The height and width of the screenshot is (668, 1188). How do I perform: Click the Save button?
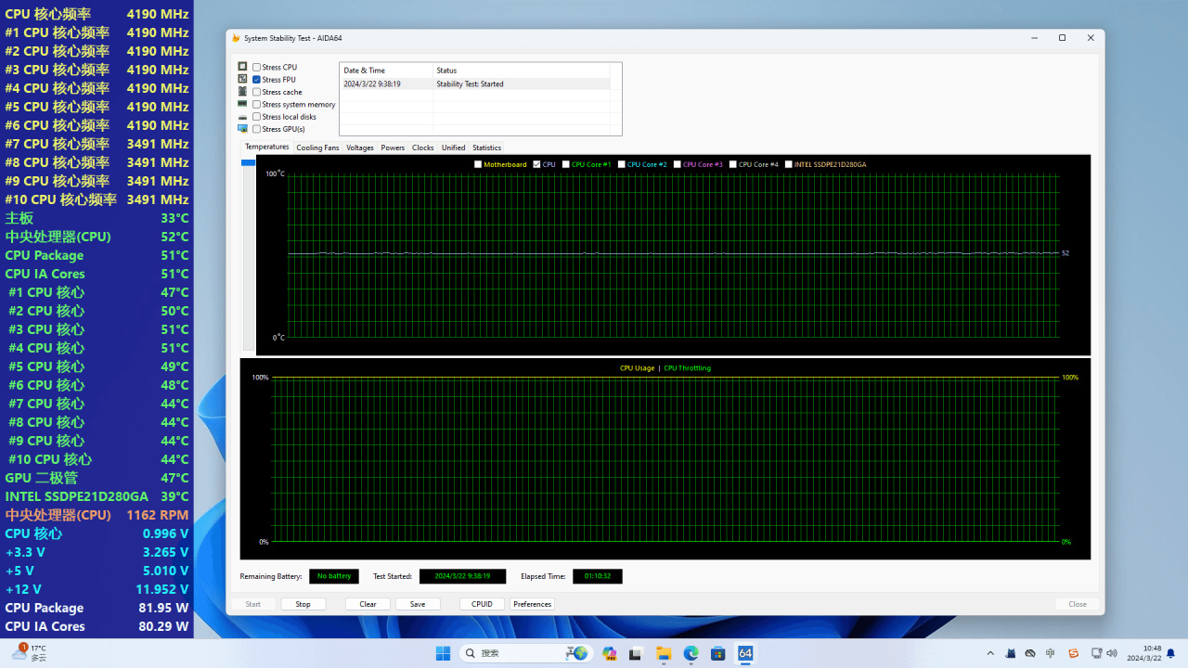418,604
